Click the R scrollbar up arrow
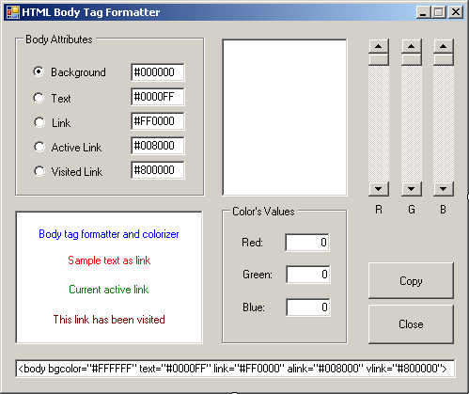This screenshot has height=394, width=469. (x=379, y=46)
